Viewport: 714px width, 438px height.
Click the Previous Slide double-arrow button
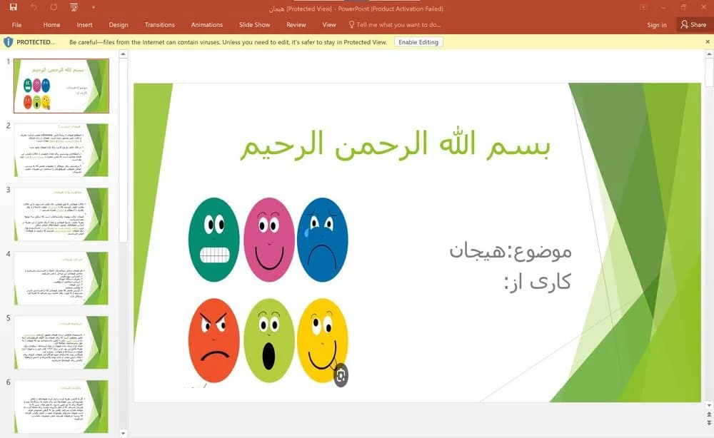coord(709,414)
